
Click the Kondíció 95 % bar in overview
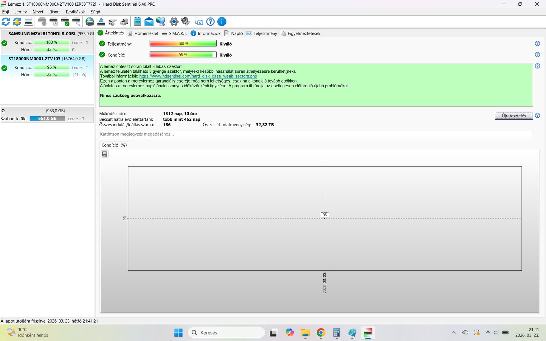pos(183,55)
